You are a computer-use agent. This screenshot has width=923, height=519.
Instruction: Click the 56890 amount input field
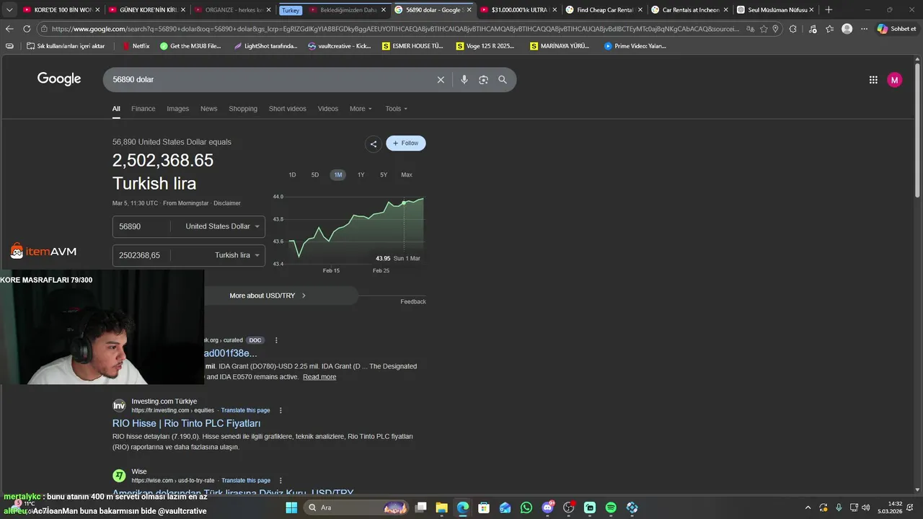click(x=141, y=226)
